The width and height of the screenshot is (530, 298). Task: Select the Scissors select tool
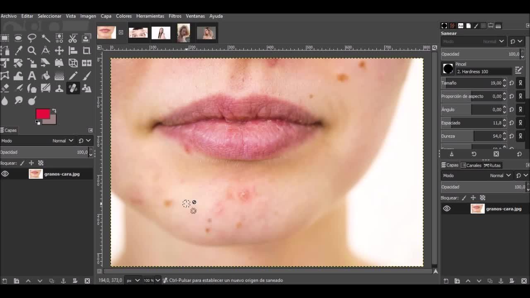coord(73,38)
